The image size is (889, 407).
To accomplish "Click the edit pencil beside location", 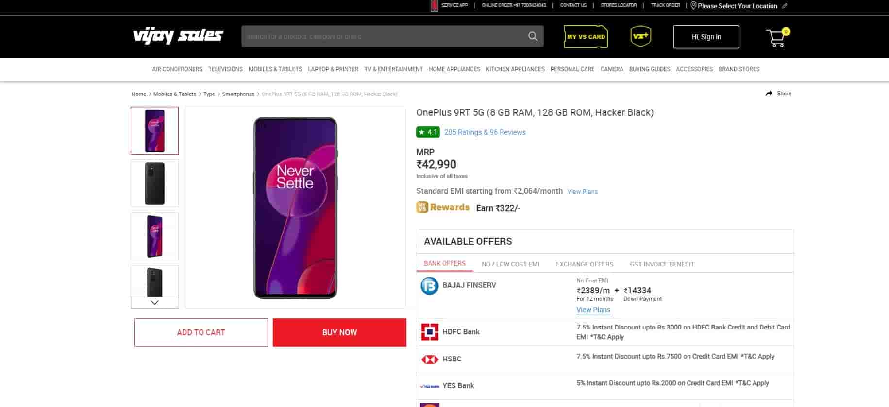I will click(x=785, y=6).
